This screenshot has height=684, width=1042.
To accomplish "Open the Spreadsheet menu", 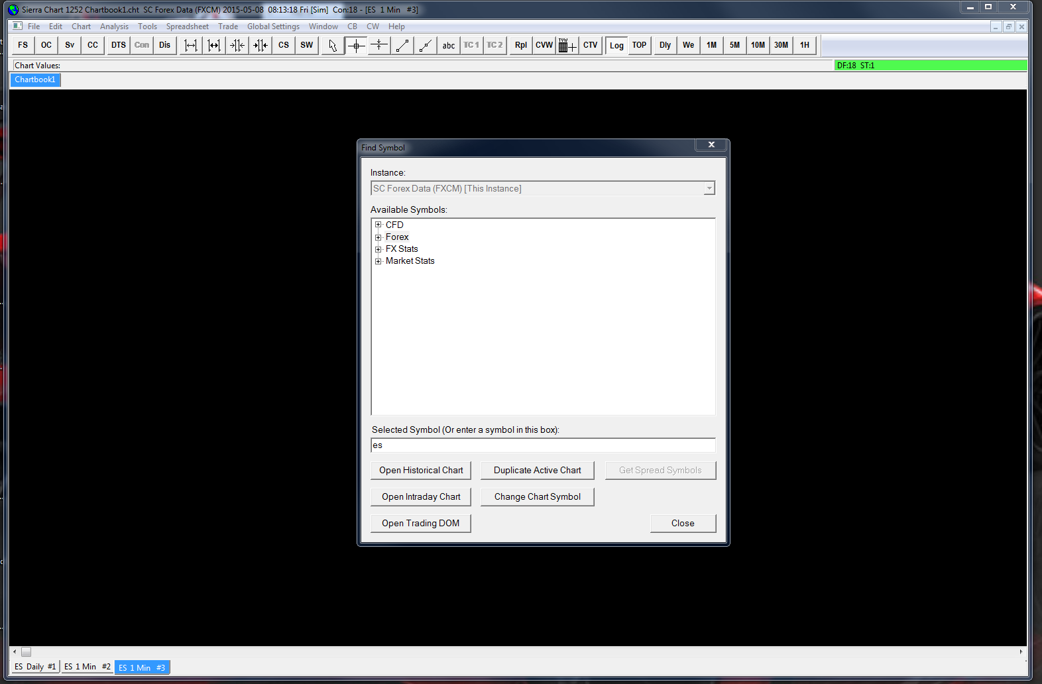I will point(188,27).
